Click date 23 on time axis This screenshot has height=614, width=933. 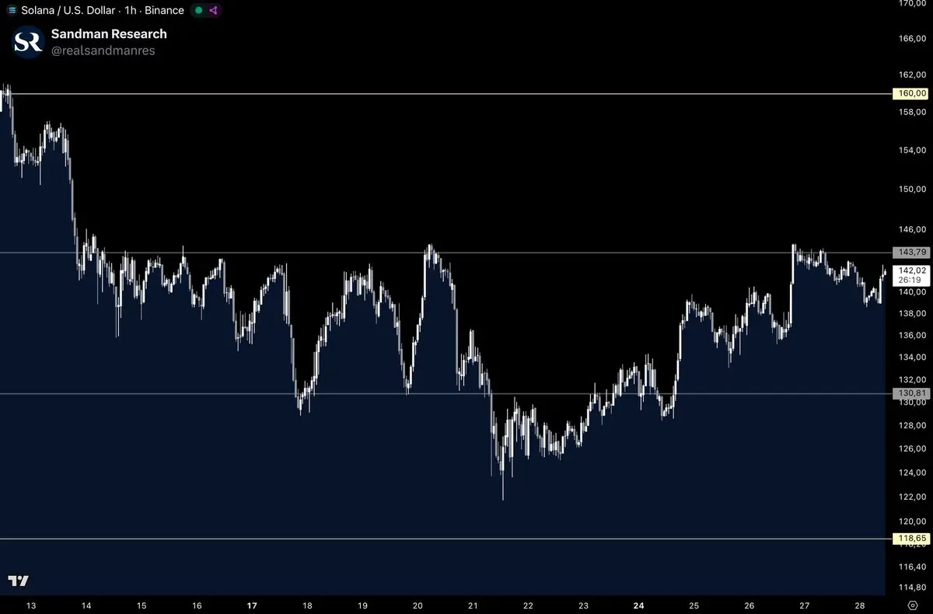pyautogui.click(x=583, y=605)
